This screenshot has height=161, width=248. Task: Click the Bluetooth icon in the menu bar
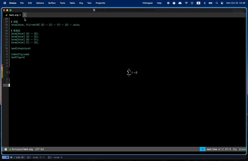pos(204,3)
